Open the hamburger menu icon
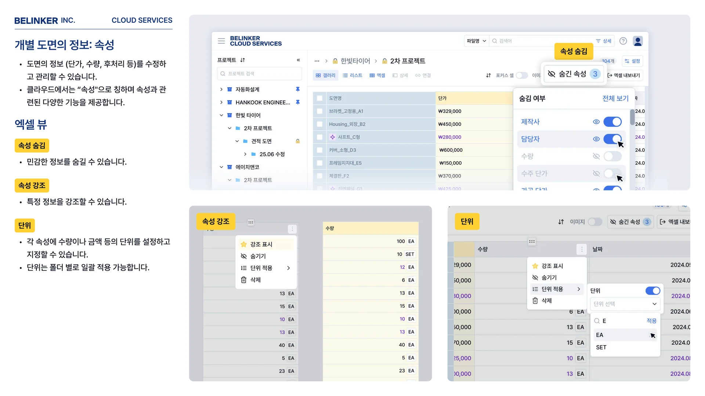Viewport: 705px width, 396px height. tap(221, 41)
